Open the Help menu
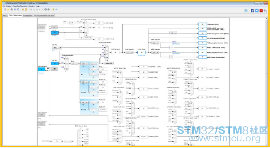This screenshot has width=270, height=148. coord(38,6)
